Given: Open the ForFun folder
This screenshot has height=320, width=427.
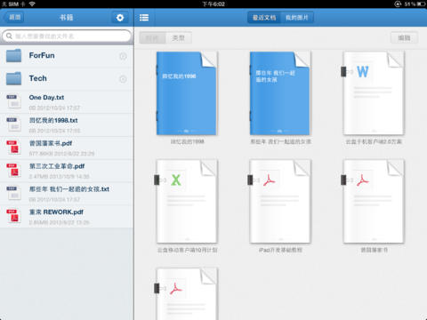Looking at the screenshot, I should (x=67, y=56).
